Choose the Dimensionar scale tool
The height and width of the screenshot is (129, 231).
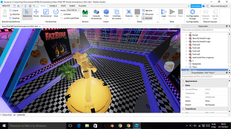(46, 13)
